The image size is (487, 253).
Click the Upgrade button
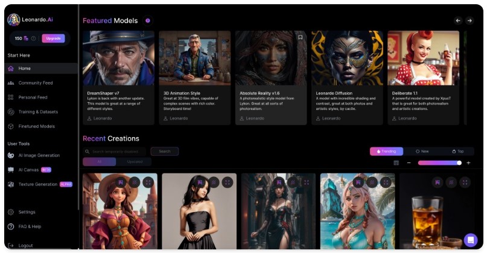(54, 38)
